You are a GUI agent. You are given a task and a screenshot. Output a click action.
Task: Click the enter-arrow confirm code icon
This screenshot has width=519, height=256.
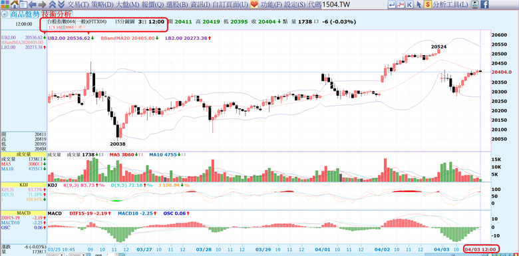[392, 4]
